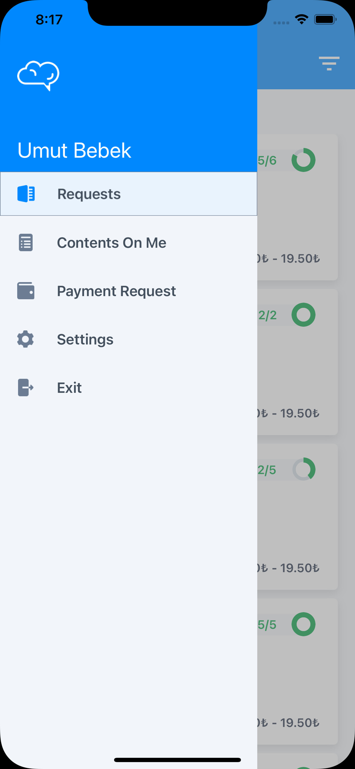This screenshot has width=355, height=769.
Task: Click the Exit door arrow icon
Action: click(26, 388)
